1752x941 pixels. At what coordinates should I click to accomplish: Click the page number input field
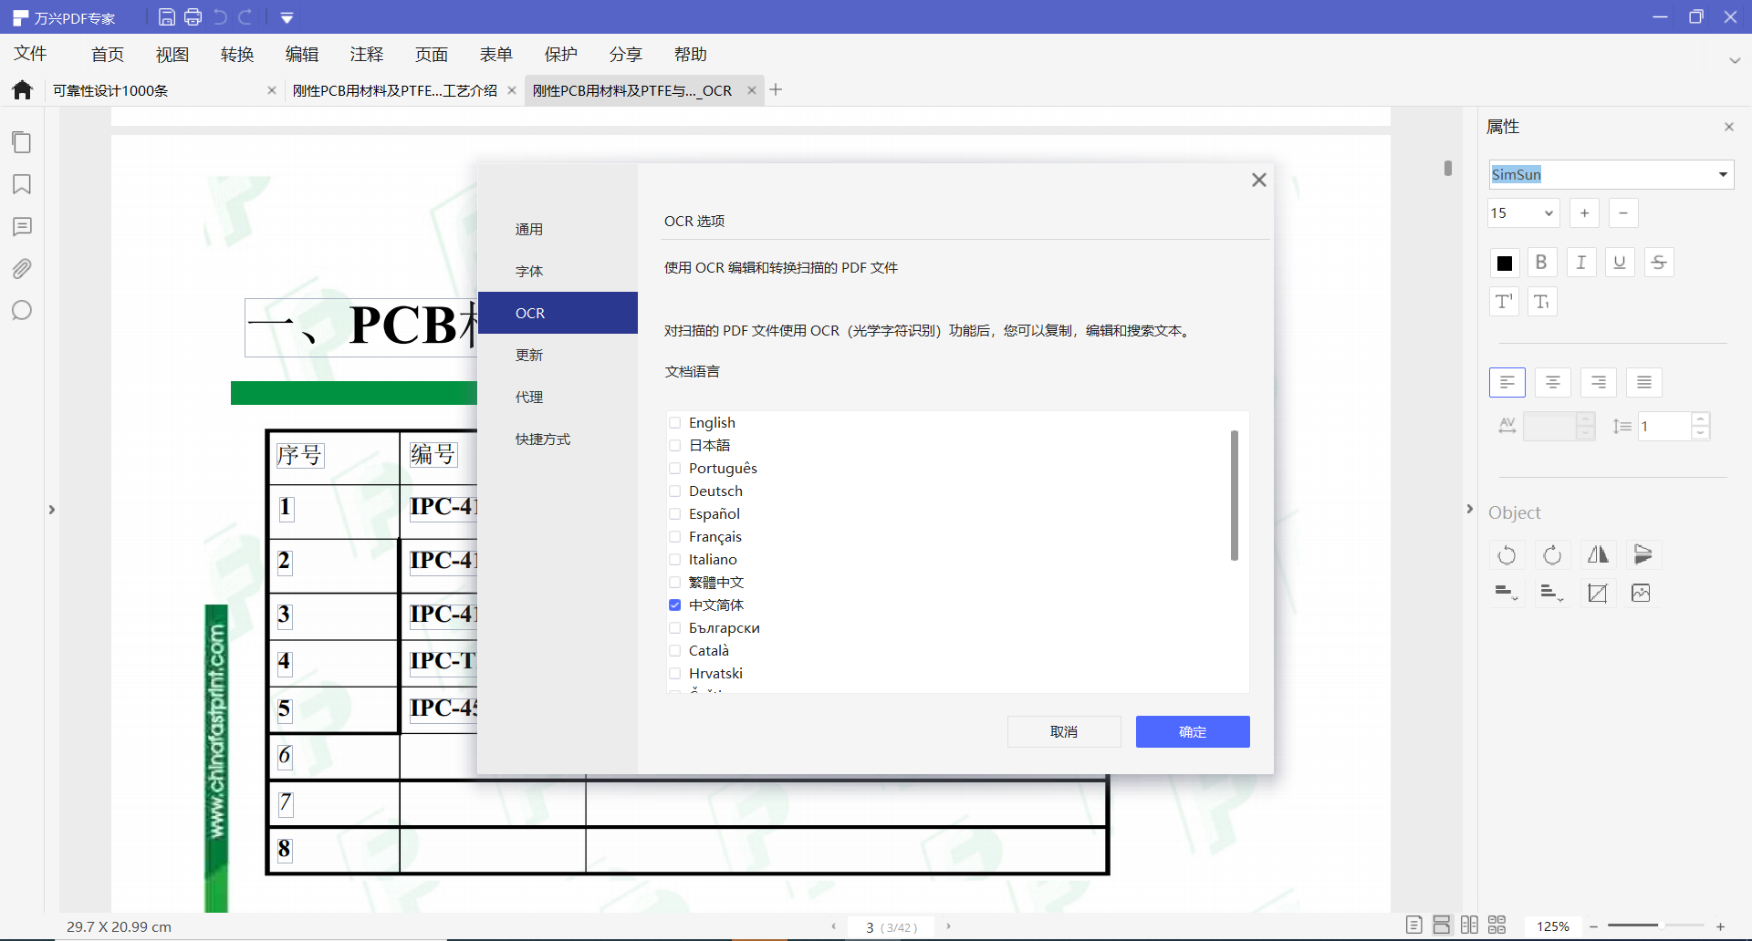point(891,926)
